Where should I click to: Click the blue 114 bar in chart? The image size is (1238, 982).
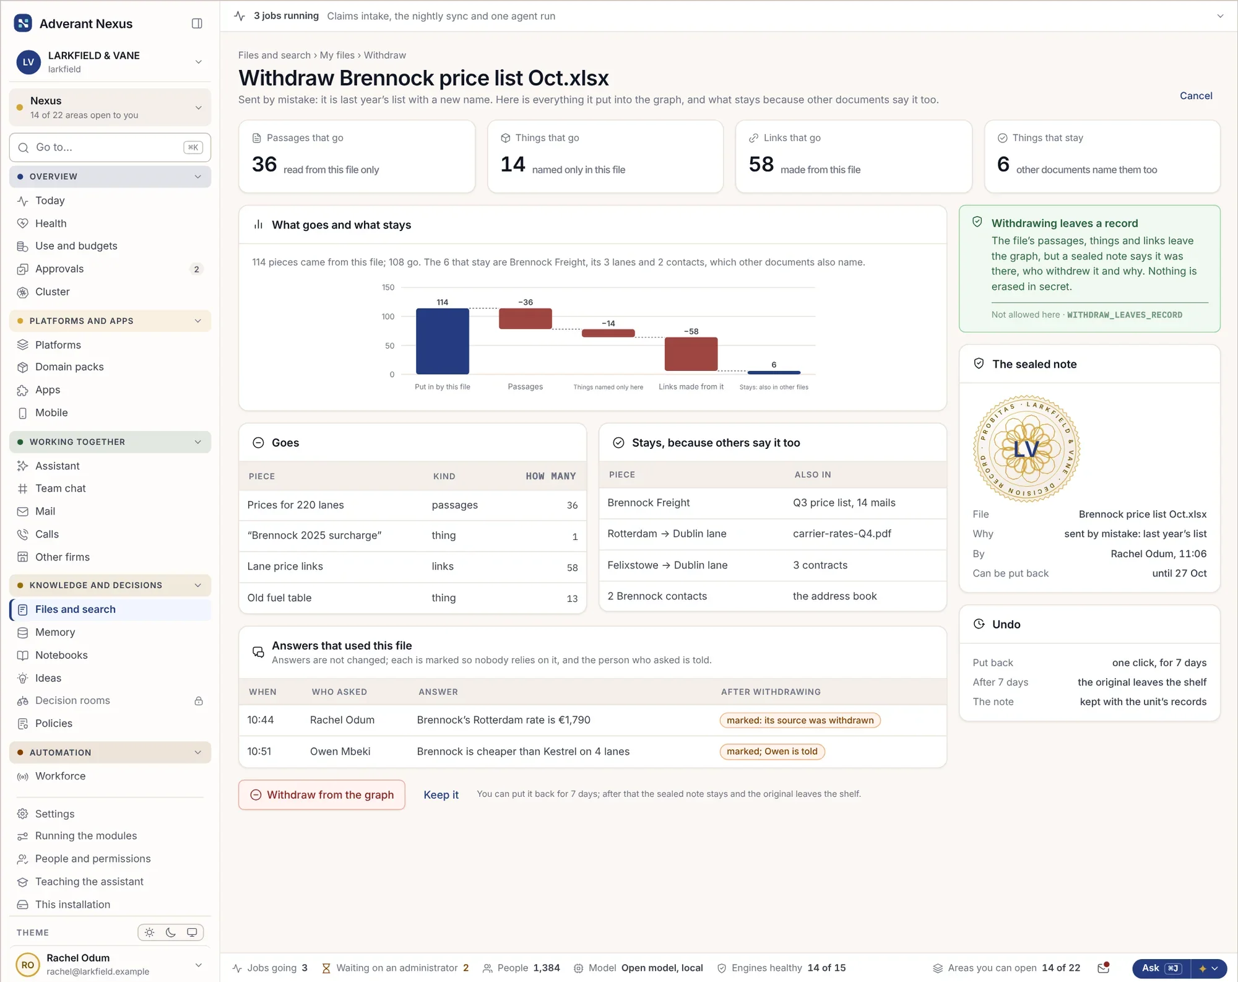pyautogui.click(x=442, y=341)
